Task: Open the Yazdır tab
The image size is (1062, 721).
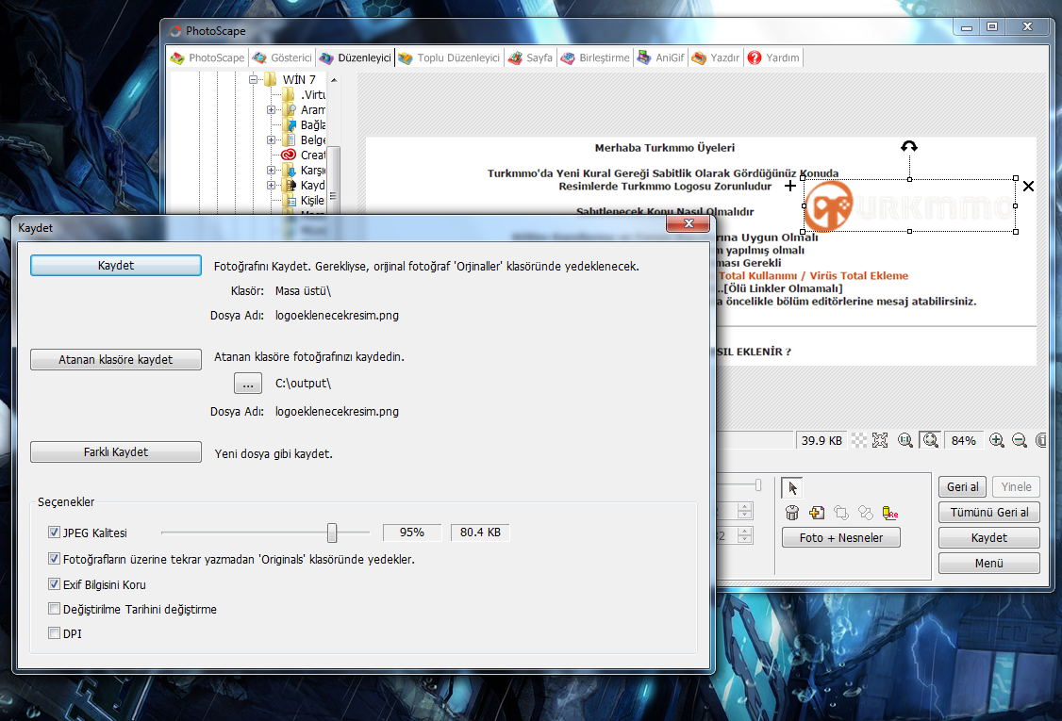Action: tap(716, 57)
